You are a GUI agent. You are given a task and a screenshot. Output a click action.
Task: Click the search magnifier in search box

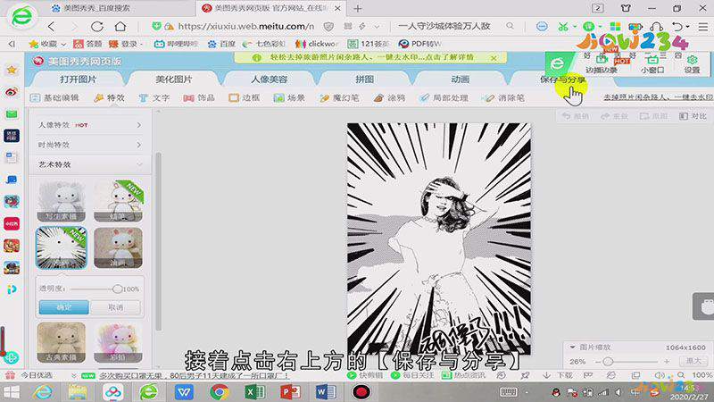510,27
